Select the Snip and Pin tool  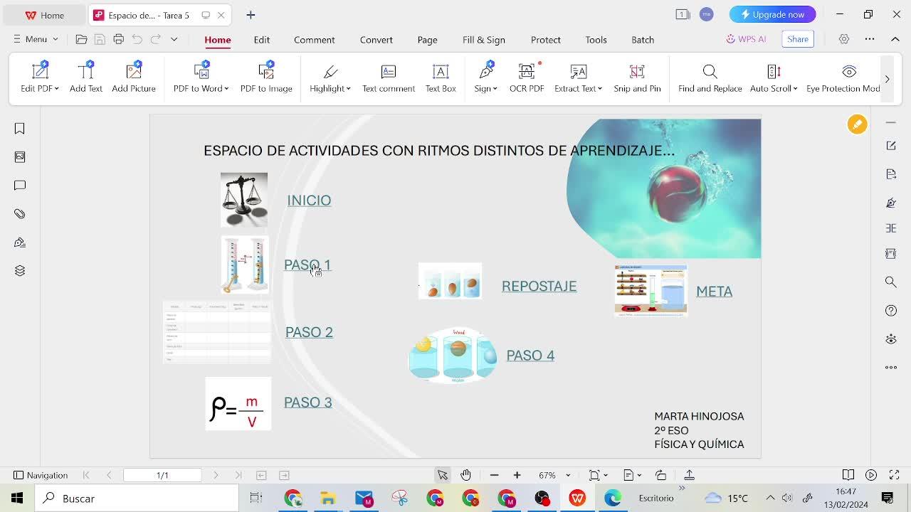tap(637, 78)
